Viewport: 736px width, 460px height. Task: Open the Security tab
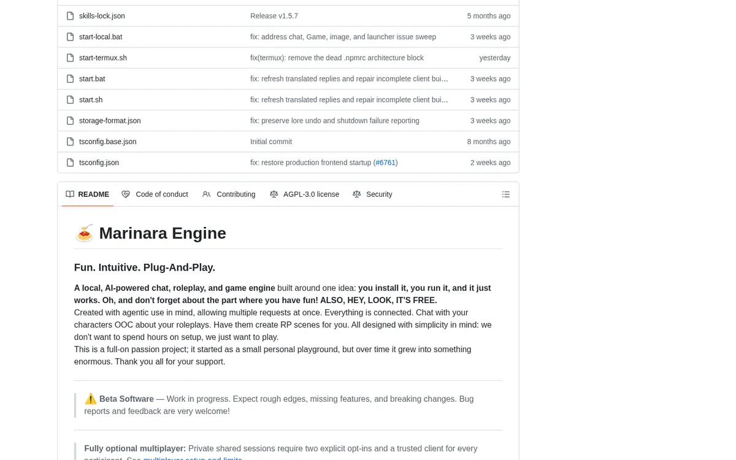pyautogui.click(x=372, y=194)
